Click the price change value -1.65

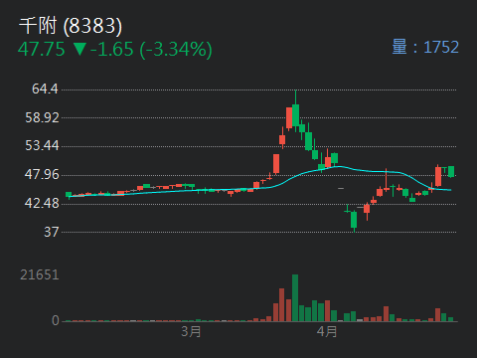tap(112, 49)
